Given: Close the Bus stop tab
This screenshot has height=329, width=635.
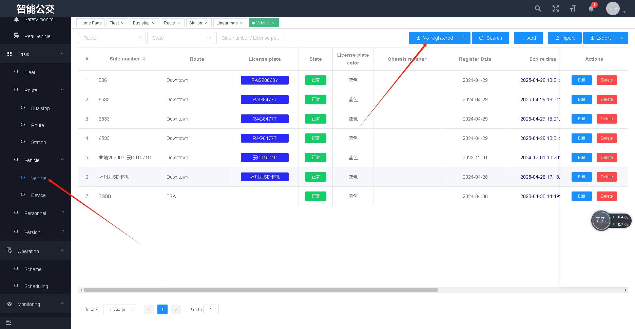Looking at the screenshot, I should click(153, 23).
